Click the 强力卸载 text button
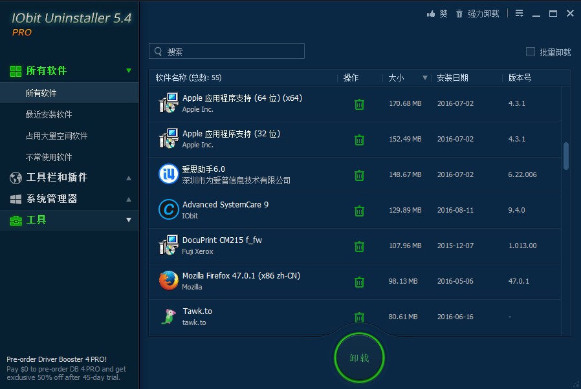581x389 pixels. 483,14
